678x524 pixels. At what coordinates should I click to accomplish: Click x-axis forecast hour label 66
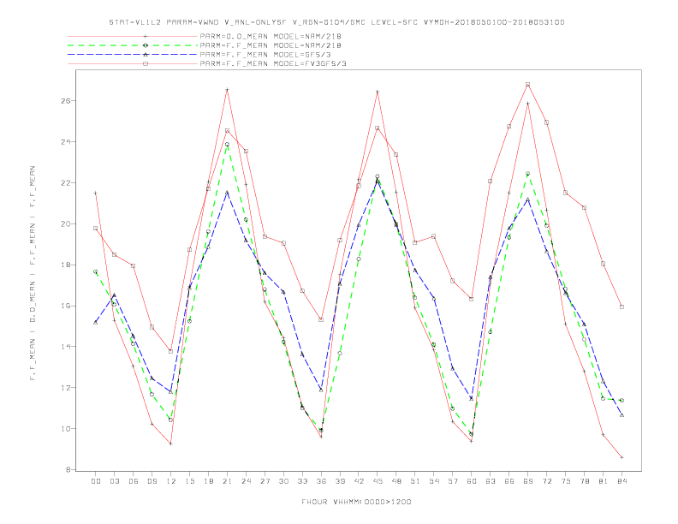pyautogui.click(x=509, y=481)
